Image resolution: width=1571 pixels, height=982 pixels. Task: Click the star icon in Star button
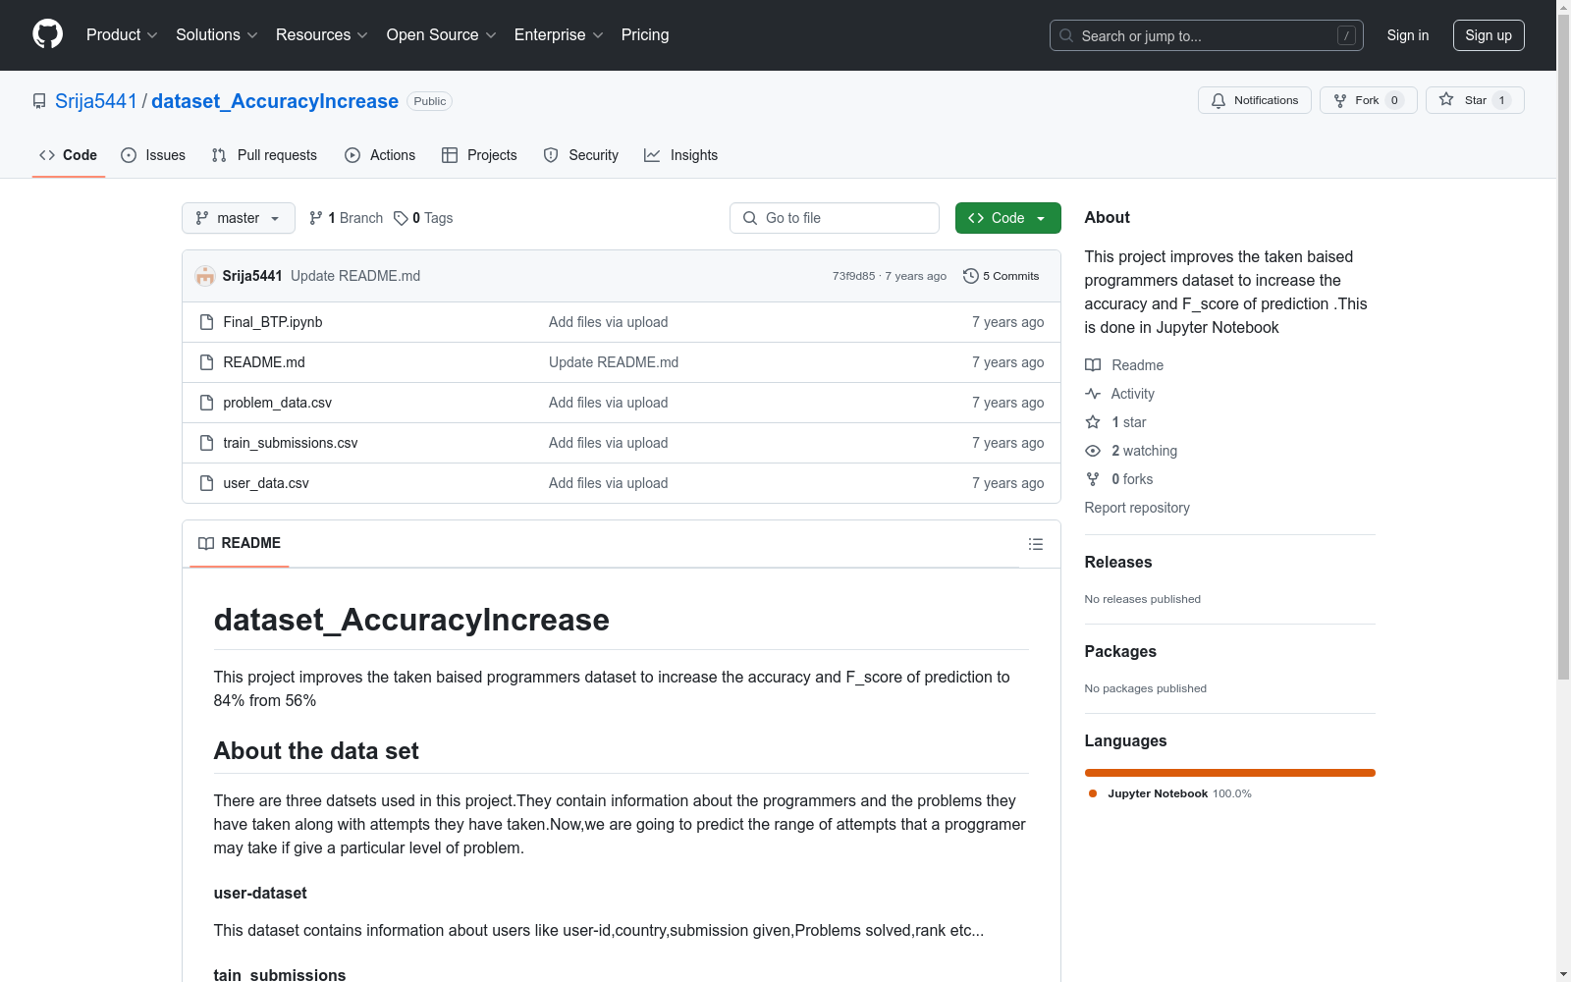click(1446, 99)
